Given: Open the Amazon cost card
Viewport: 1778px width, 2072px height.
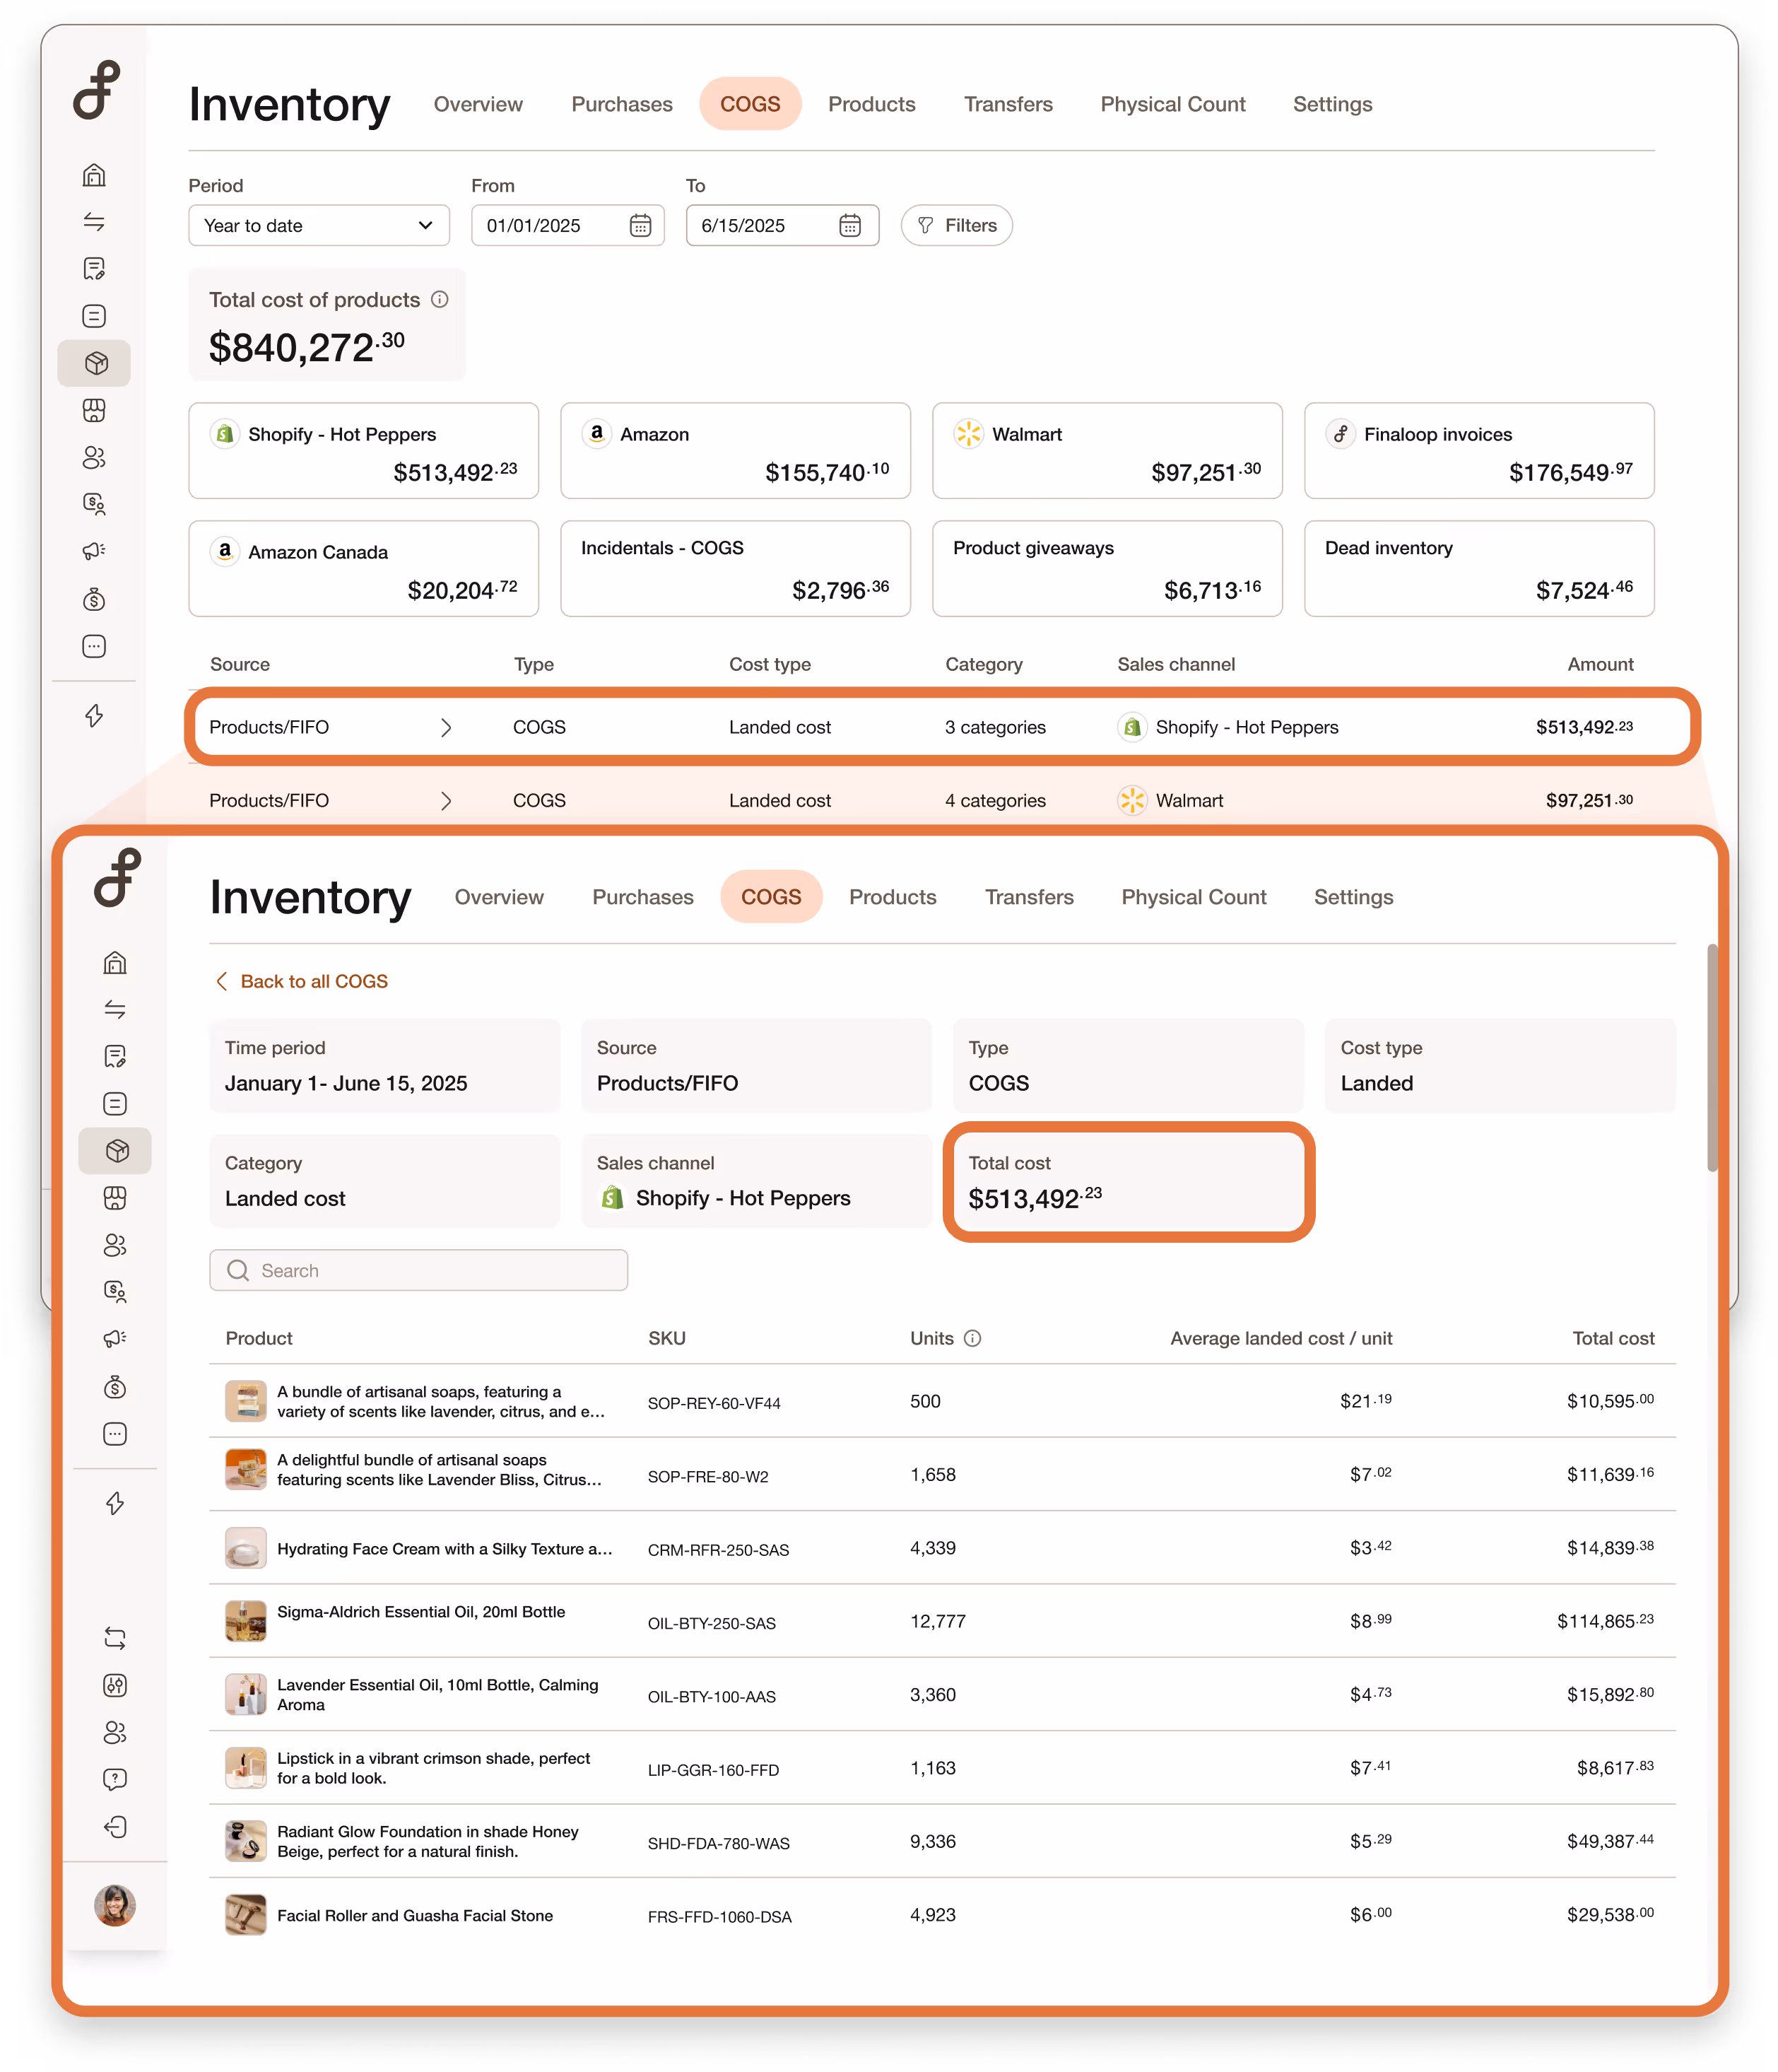Looking at the screenshot, I should click(736, 451).
